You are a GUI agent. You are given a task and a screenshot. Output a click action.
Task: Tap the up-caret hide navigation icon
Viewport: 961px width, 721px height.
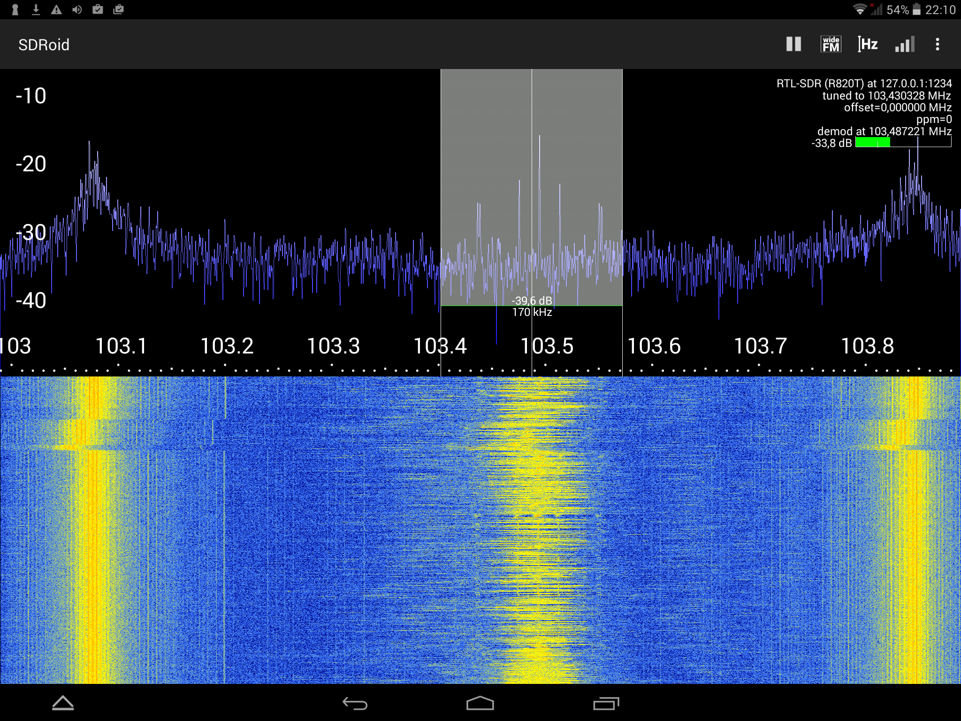pos(63,703)
